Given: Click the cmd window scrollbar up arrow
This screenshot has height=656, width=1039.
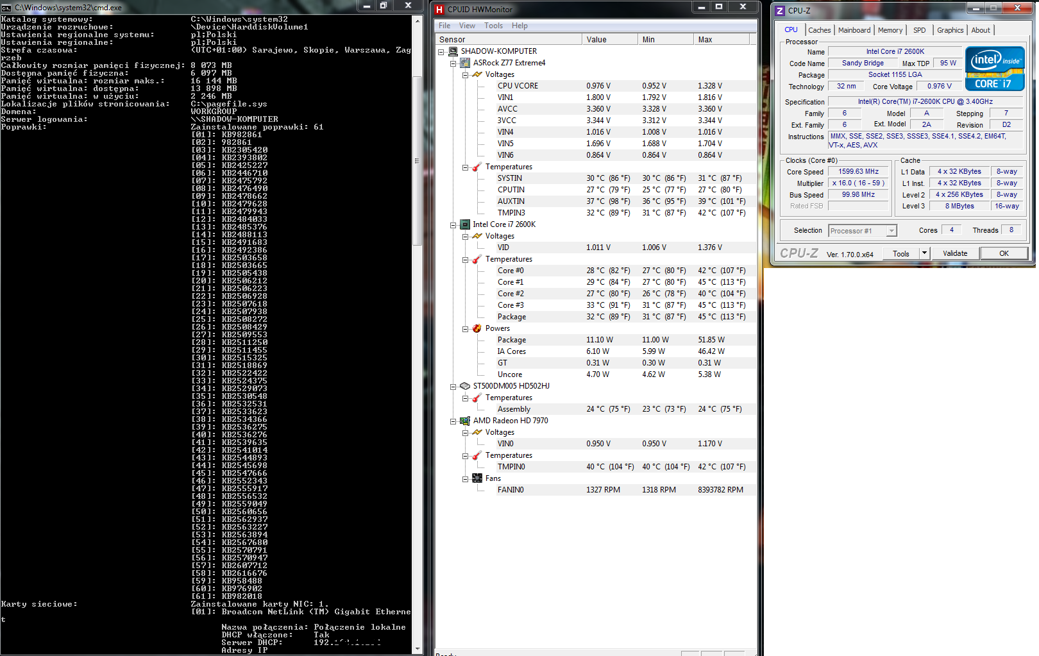Looking at the screenshot, I should click(x=418, y=21).
